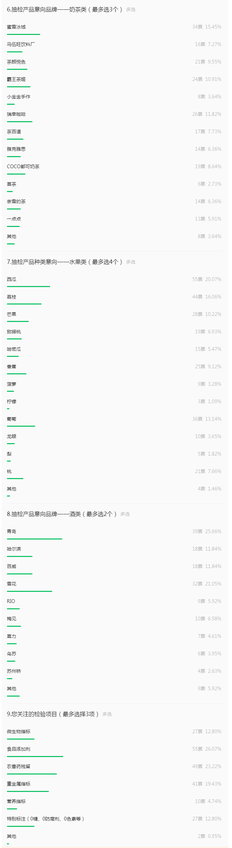Click the 瑞幸咖啡 vote result

[207, 114]
